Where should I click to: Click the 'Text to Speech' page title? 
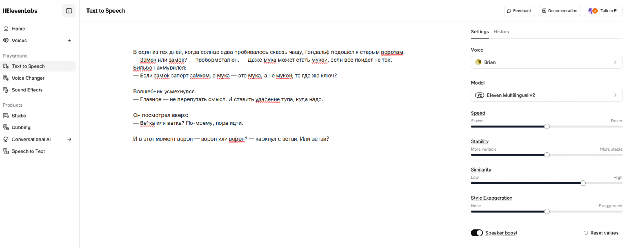click(x=106, y=11)
